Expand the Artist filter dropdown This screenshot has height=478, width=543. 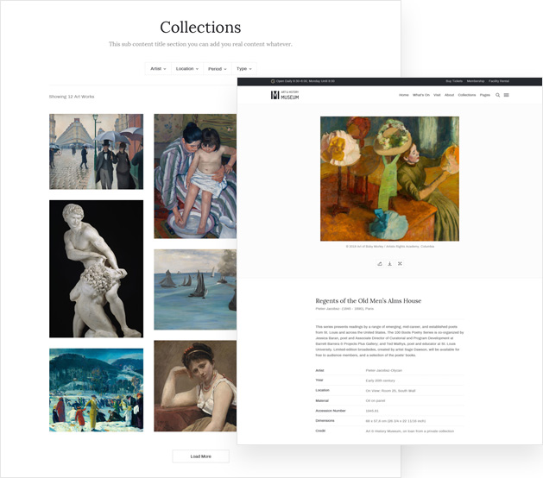pyautogui.click(x=157, y=68)
